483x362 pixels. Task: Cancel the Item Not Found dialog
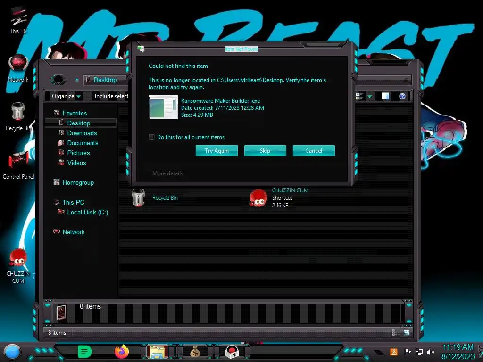314,150
